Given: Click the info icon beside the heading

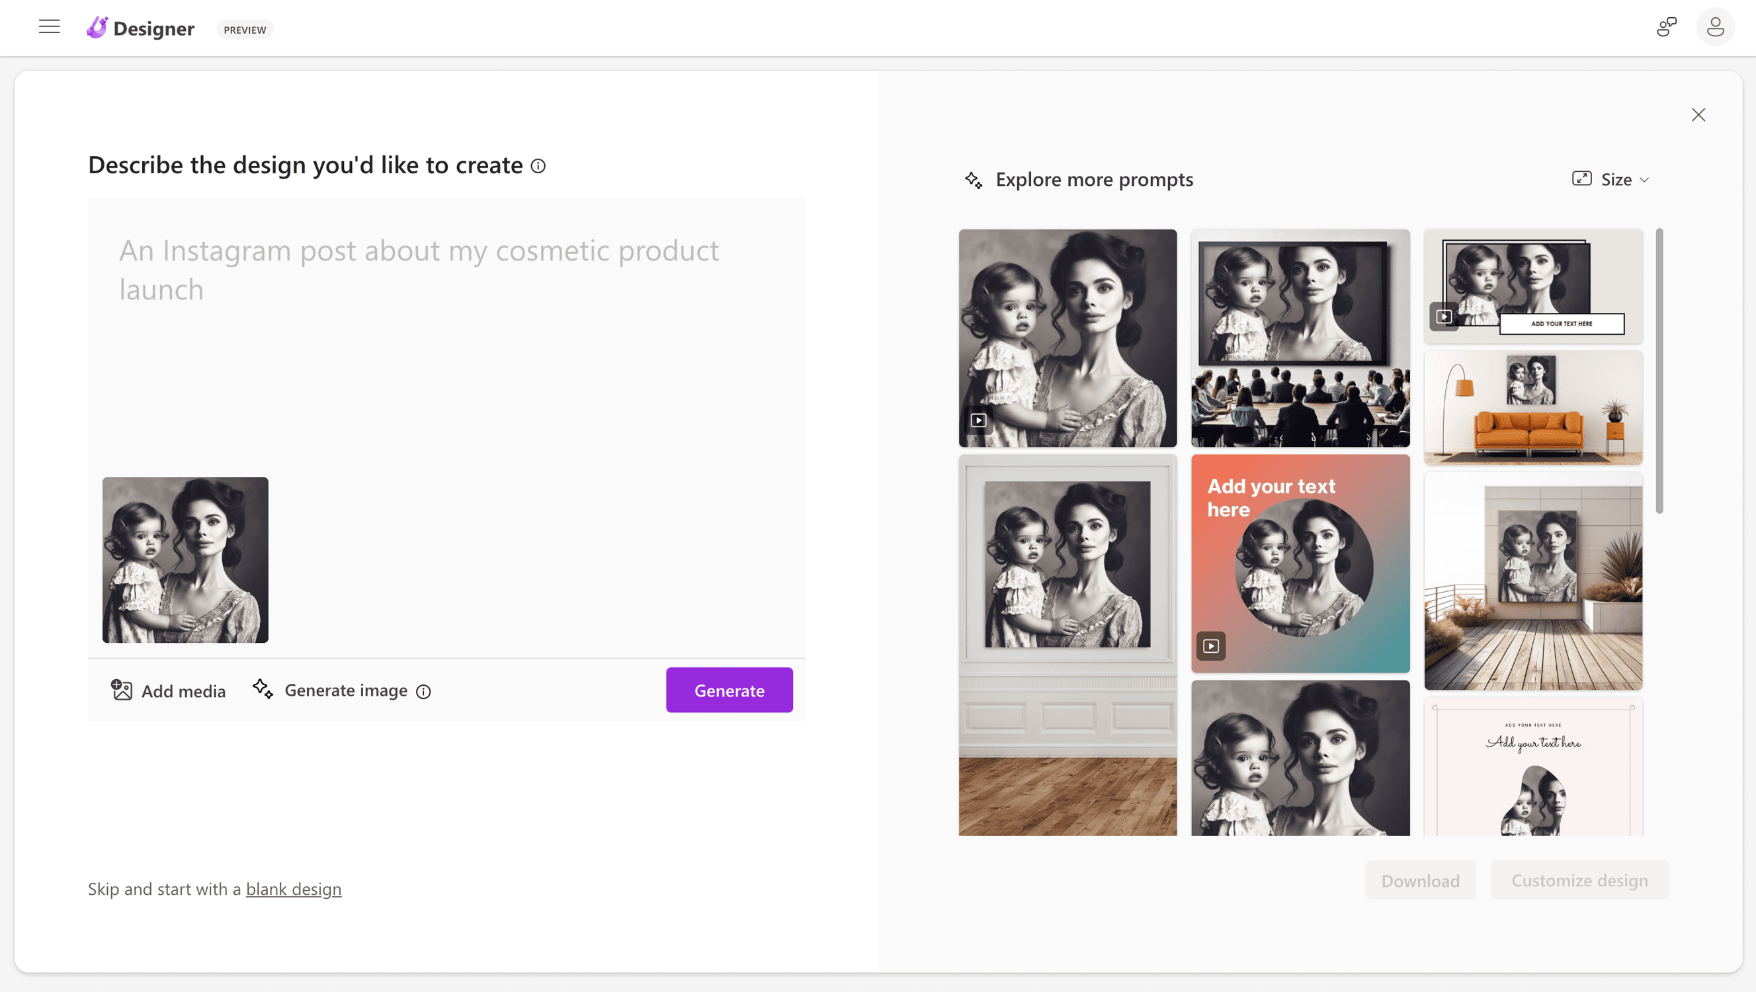Looking at the screenshot, I should 538,166.
